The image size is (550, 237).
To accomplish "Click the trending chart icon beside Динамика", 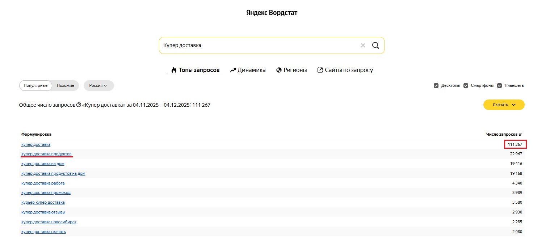I will [233, 69].
